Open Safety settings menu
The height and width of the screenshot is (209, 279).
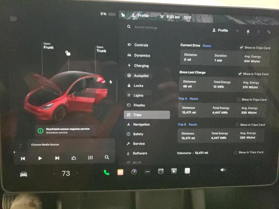[135, 134]
